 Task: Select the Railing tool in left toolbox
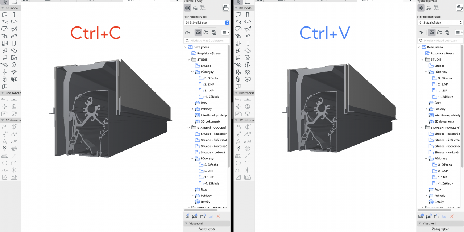[14, 36]
